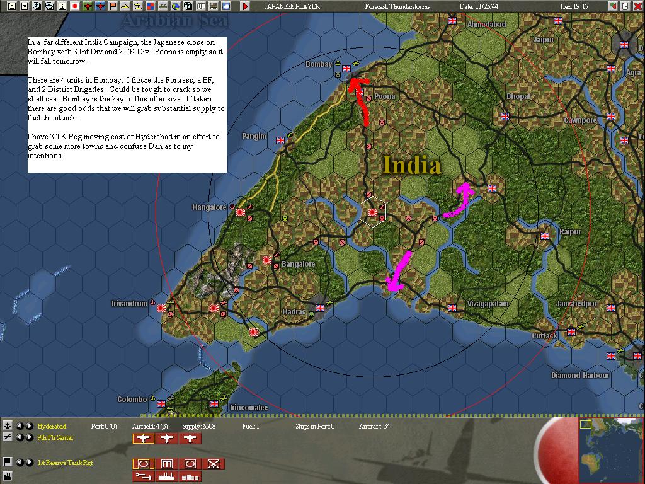Select the engineer bridge symbol land unit button
The image size is (645, 484).
[x=166, y=464]
